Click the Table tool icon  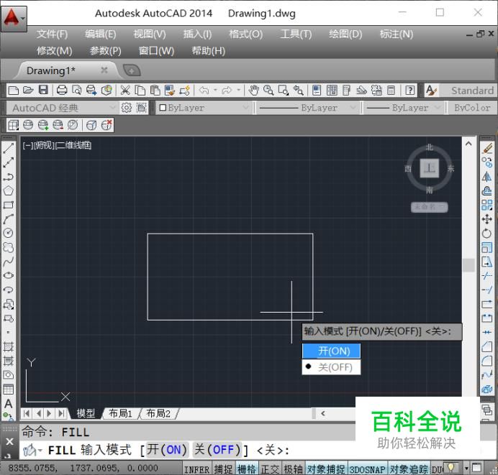8,389
